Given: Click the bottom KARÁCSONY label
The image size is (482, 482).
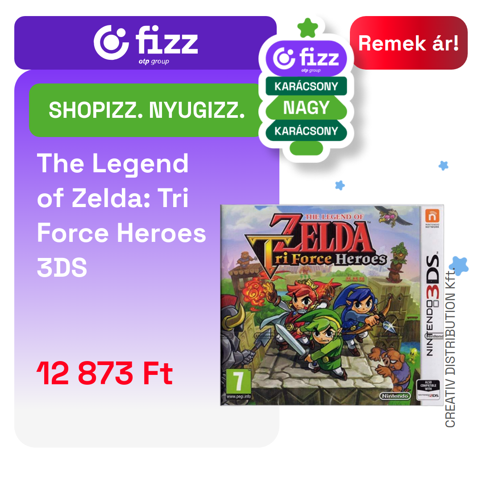Looking at the screenshot, I should [x=306, y=131].
